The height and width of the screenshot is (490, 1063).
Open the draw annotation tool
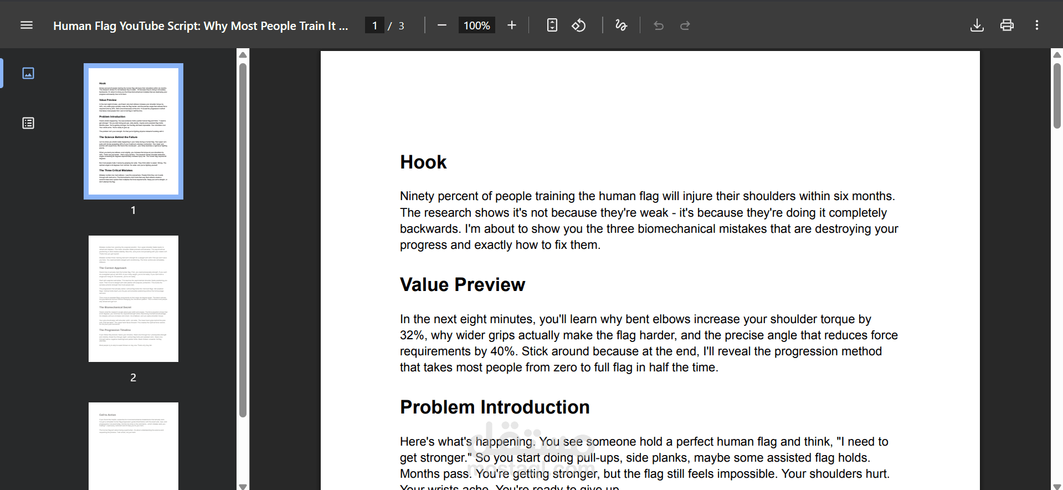coord(621,25)
